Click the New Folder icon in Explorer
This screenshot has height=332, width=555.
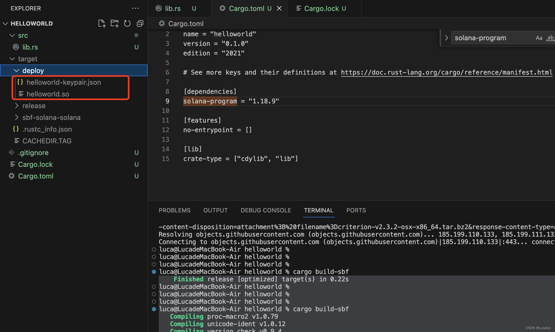coord(115,23)
